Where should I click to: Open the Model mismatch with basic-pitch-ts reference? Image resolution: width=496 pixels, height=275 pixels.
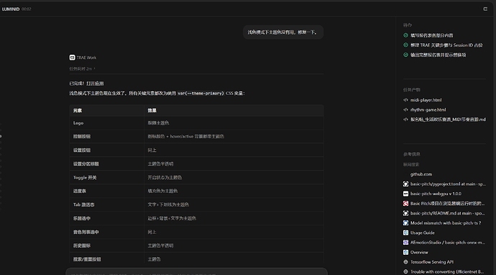[446, 223]
